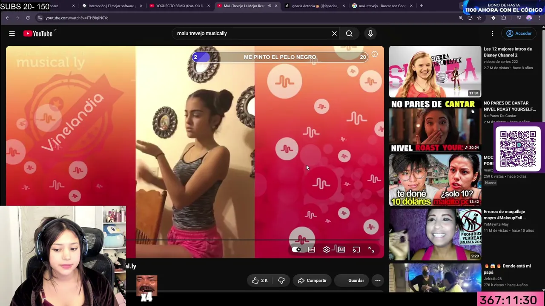View site information beside the URL
This screenshot has width=545, height=306.
coord(40,18)
